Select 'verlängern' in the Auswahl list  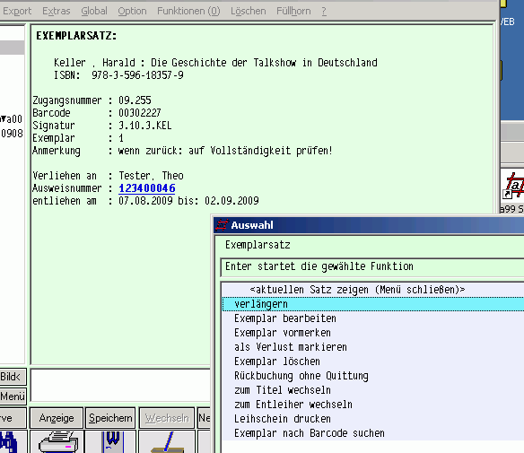372,304
